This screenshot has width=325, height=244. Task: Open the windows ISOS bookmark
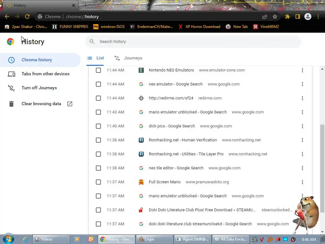click(109, 27)
